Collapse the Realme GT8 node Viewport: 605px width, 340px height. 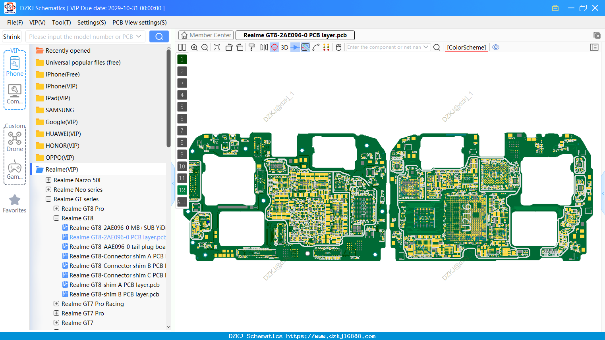pos(56,218)
